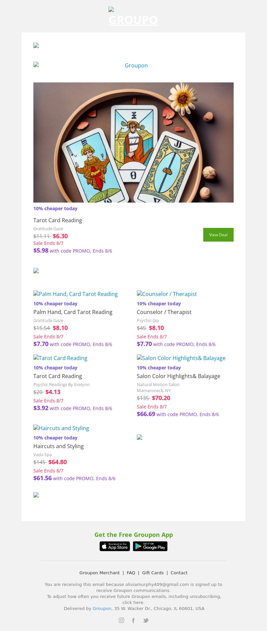This screenshot has width=267, height=631.
Task: Open the Psychic Readings By Evelynn Tarot deal image
Action: coord(60,358)
